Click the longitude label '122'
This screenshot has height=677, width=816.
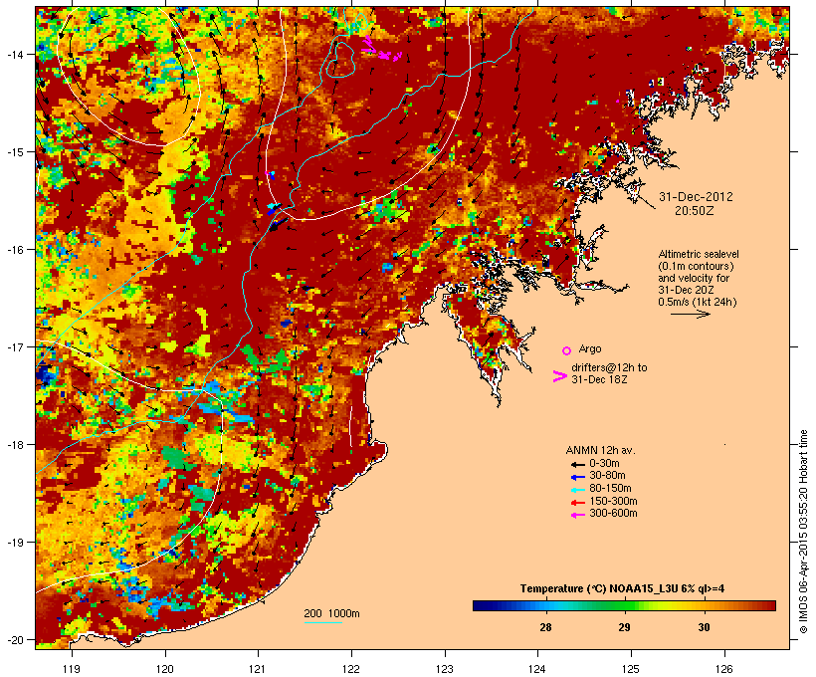[x=351, y=669]
